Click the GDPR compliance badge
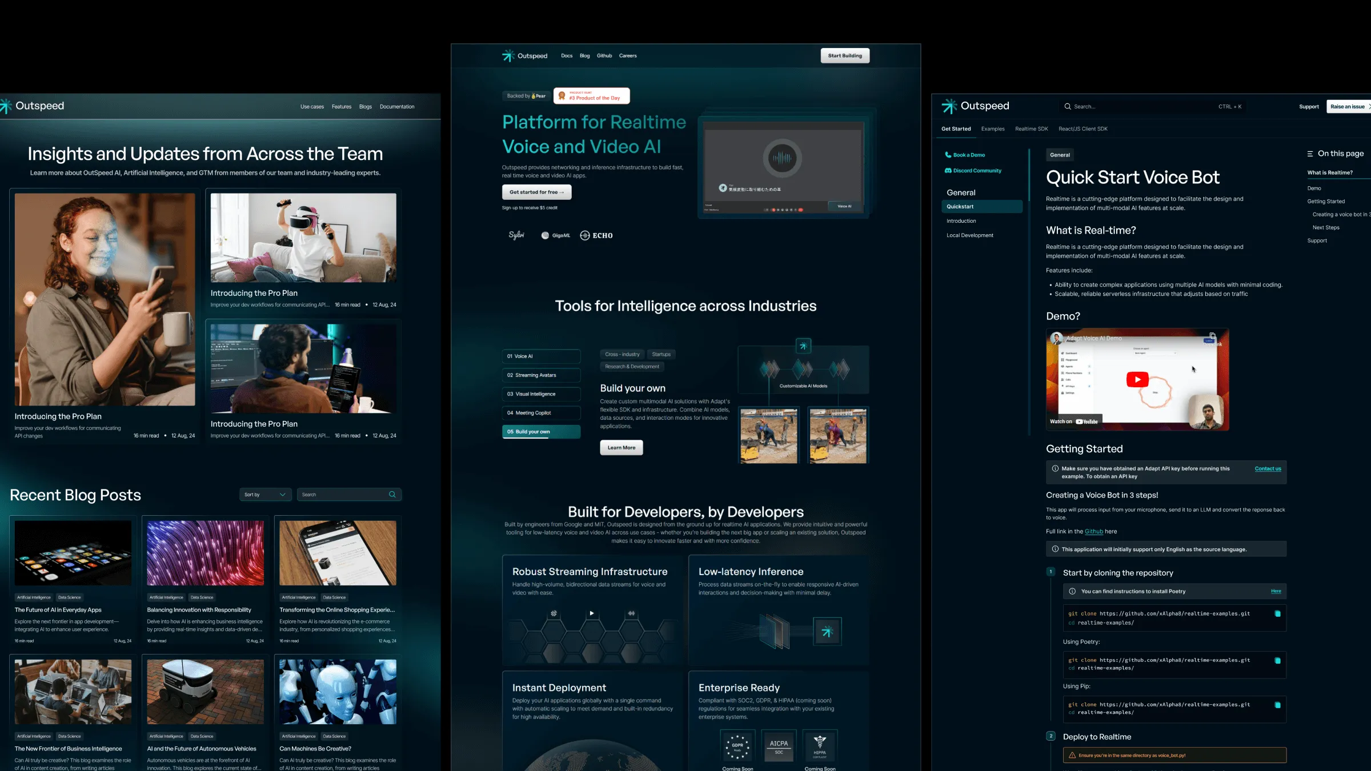This screenshot has height=771, width=1371. (737, 746)
